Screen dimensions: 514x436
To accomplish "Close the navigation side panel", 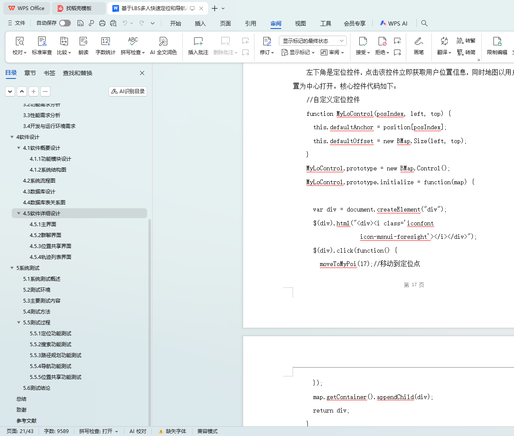I will (142, 73).
